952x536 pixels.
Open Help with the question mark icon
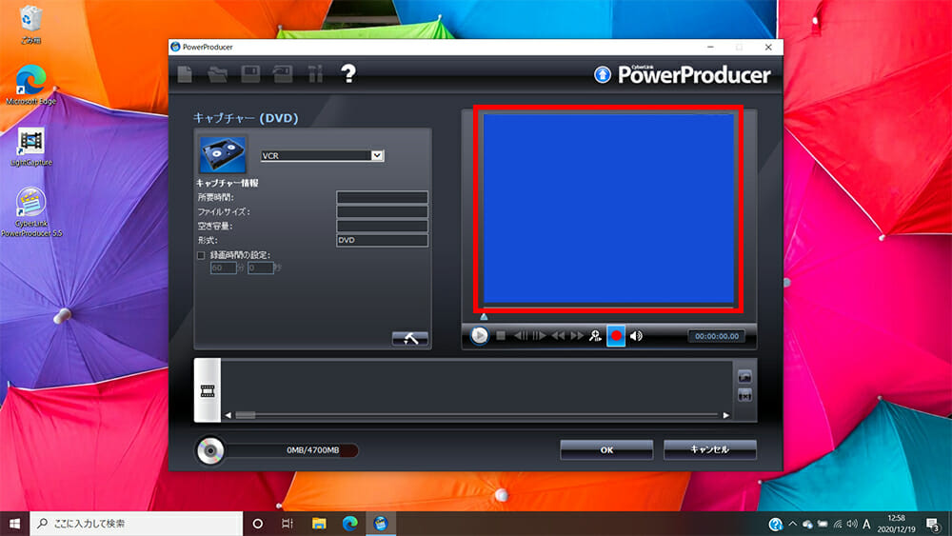tap(347, 74)
